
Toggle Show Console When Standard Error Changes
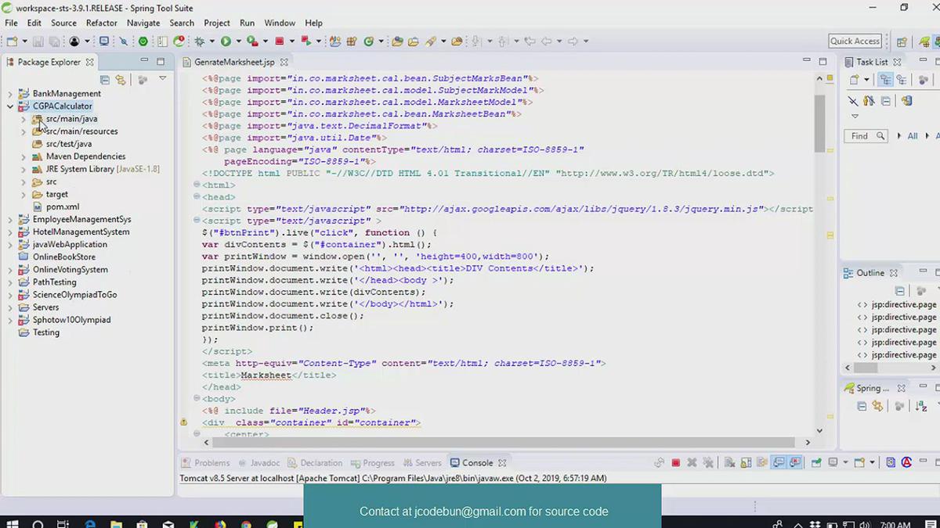coord(795,462)
